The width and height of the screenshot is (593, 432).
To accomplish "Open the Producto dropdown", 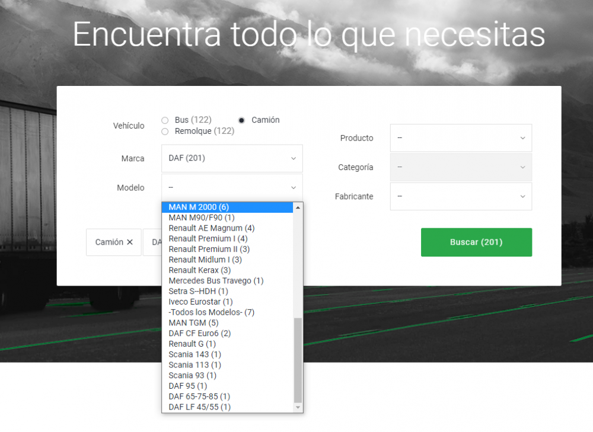I will pos(461,137).
